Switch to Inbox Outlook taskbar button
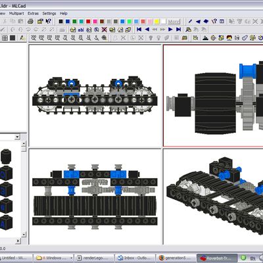The width and height of the screenshot is (263, 263). pyautogui.click(x=135, y=258)
